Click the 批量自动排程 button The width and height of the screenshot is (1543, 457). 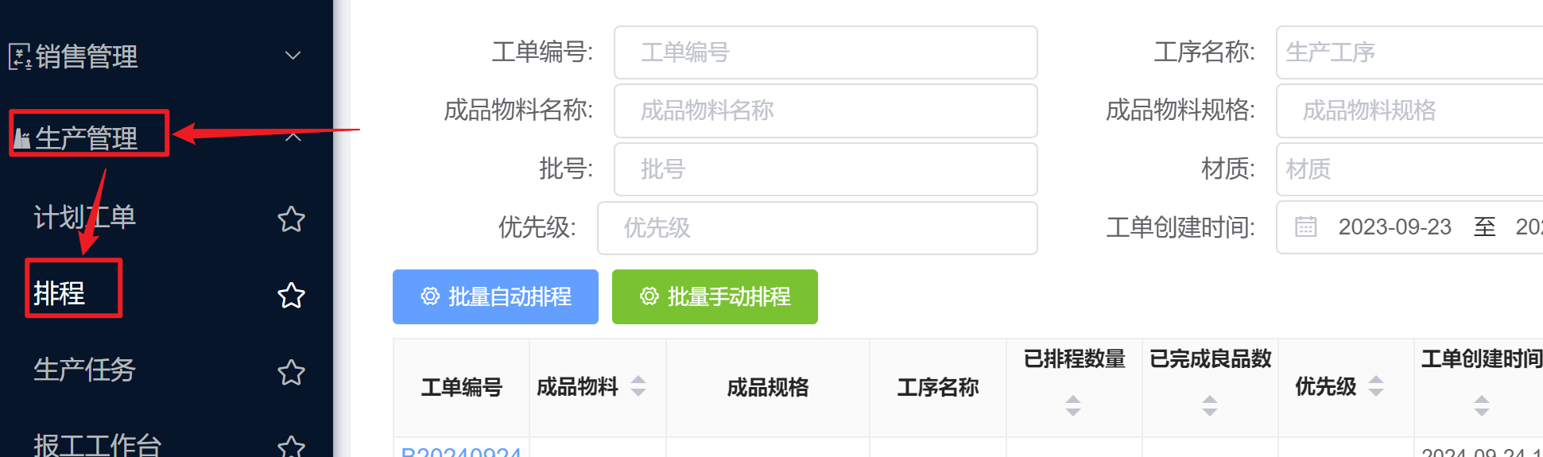coord(495,296)
